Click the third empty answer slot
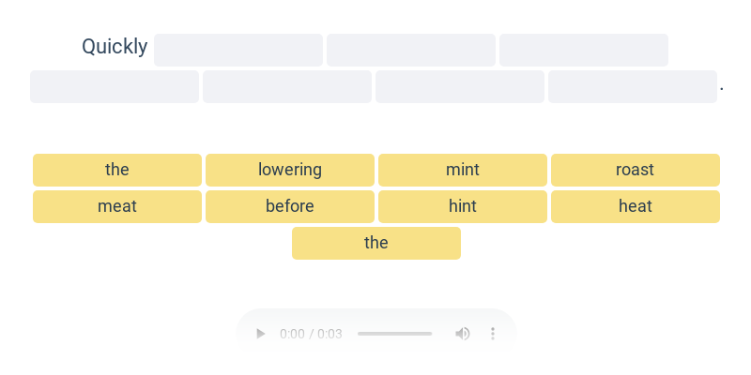751x375 pixels. (x=584, y=50)
